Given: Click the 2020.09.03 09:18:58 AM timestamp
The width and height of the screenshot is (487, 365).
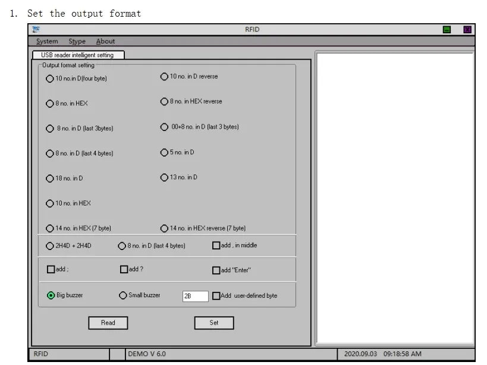Looking at the screenshot, I should (x=383, y=354).
